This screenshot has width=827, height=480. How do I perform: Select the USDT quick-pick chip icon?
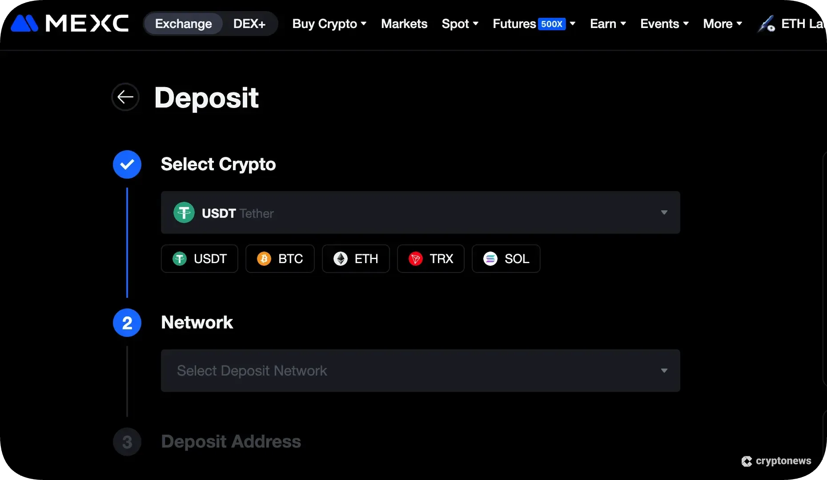tap(180, 259)
